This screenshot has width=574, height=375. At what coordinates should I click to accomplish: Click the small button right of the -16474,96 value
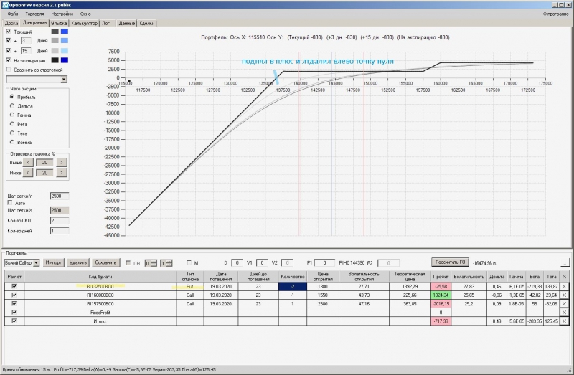pos(565,263)
